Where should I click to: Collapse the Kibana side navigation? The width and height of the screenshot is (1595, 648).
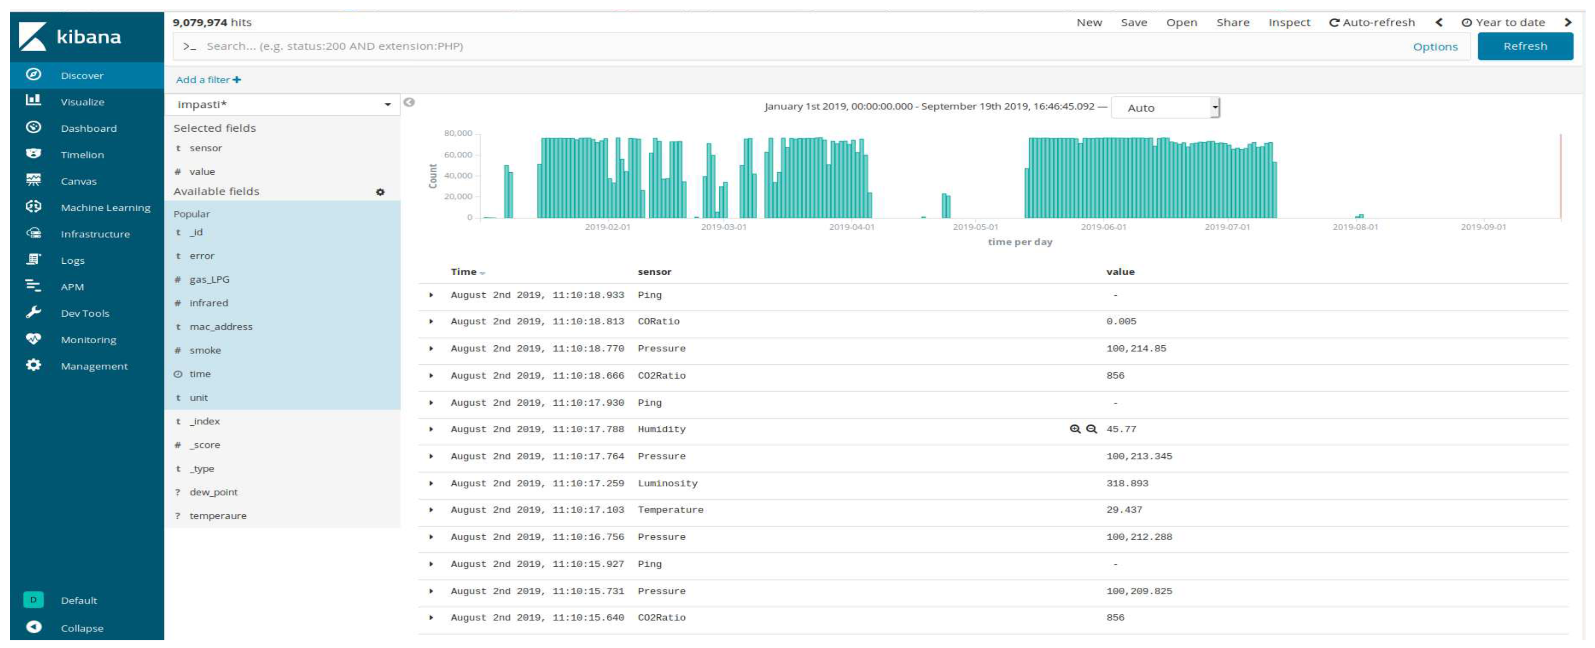pyautogui.click(x=34, y=627)
